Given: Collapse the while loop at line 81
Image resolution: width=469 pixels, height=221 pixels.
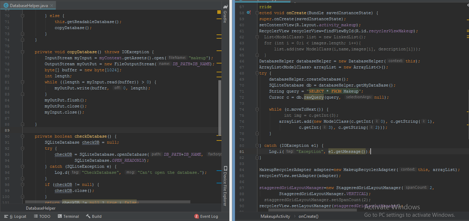Looking at the screenshot, I should click(x=23, y=82).
